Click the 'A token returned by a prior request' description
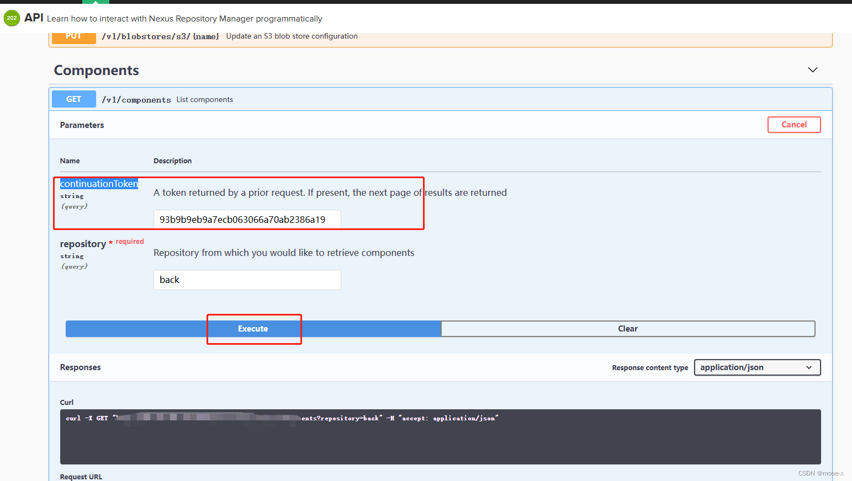 (330, 193)
